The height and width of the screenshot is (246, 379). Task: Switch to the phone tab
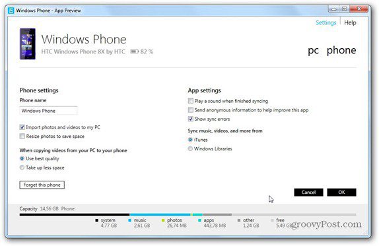tap(341, 50)
